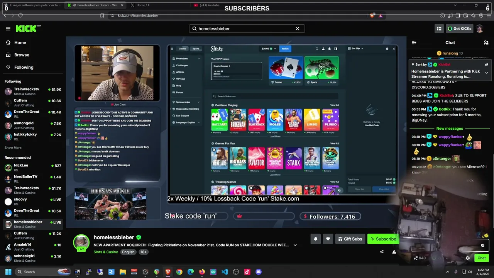
Task: Clear the homelessbieber search text
Action: [x=297, y=29]
